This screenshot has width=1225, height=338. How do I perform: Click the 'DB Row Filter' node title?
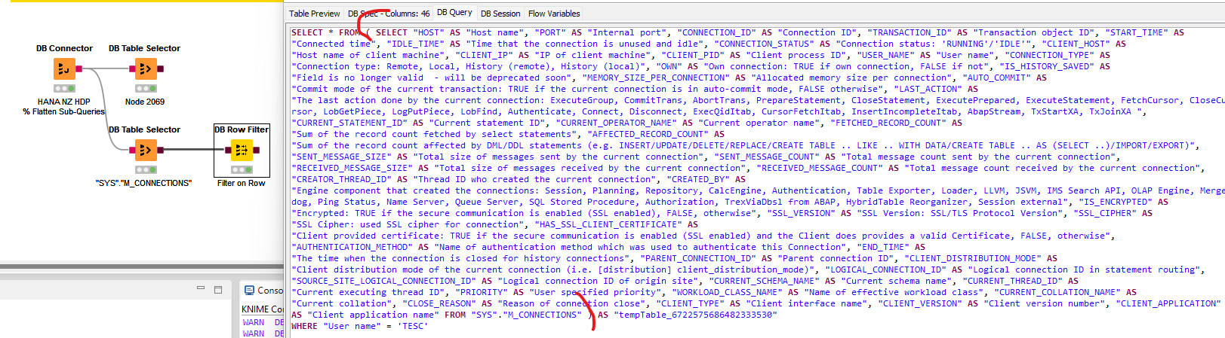point(242,129)
